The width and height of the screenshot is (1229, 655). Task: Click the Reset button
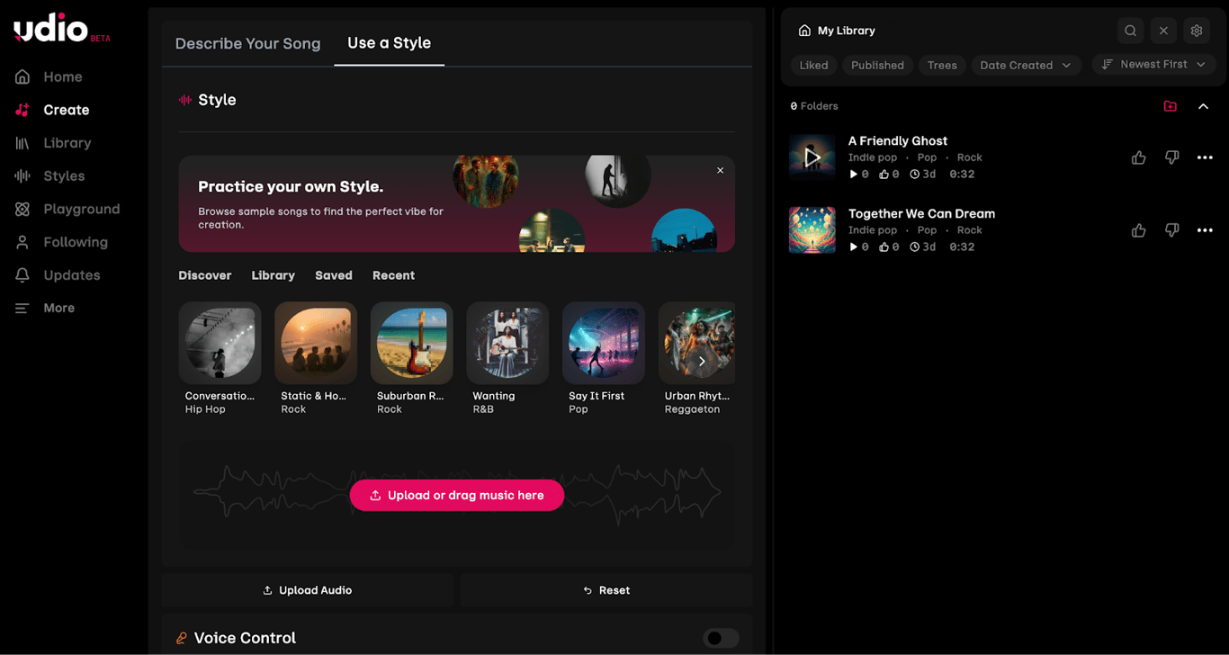pos(606,589)
